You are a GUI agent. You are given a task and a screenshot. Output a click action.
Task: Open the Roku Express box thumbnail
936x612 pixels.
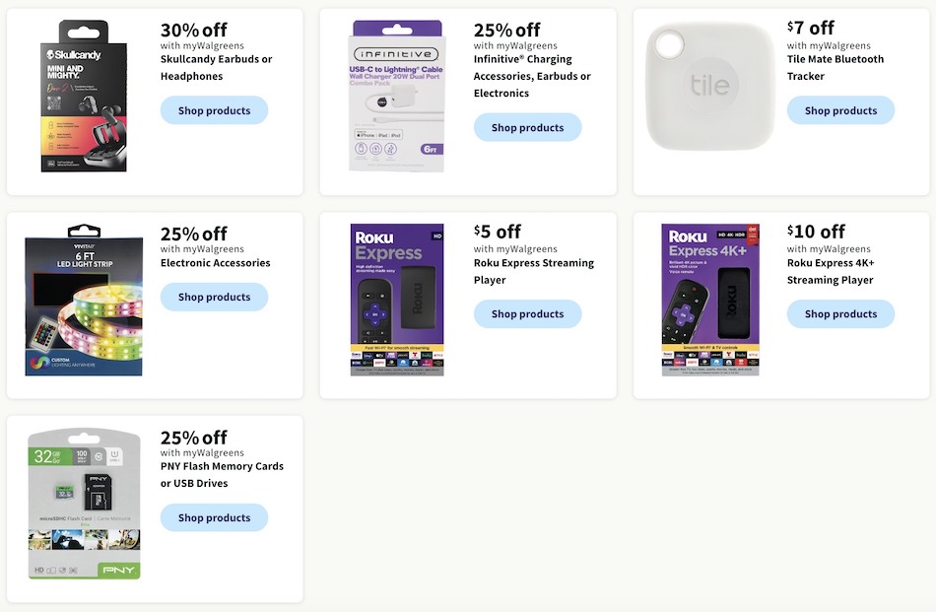397,300
